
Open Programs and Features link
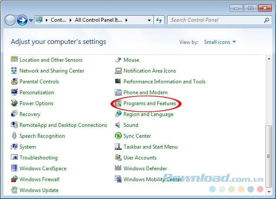pos(149,103)
